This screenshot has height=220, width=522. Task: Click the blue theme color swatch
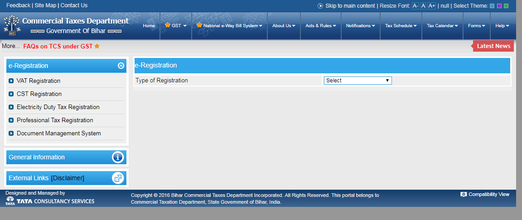pos(492,5)
